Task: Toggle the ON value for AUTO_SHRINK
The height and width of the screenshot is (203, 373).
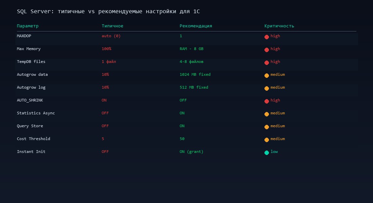Action: point(104,100)
